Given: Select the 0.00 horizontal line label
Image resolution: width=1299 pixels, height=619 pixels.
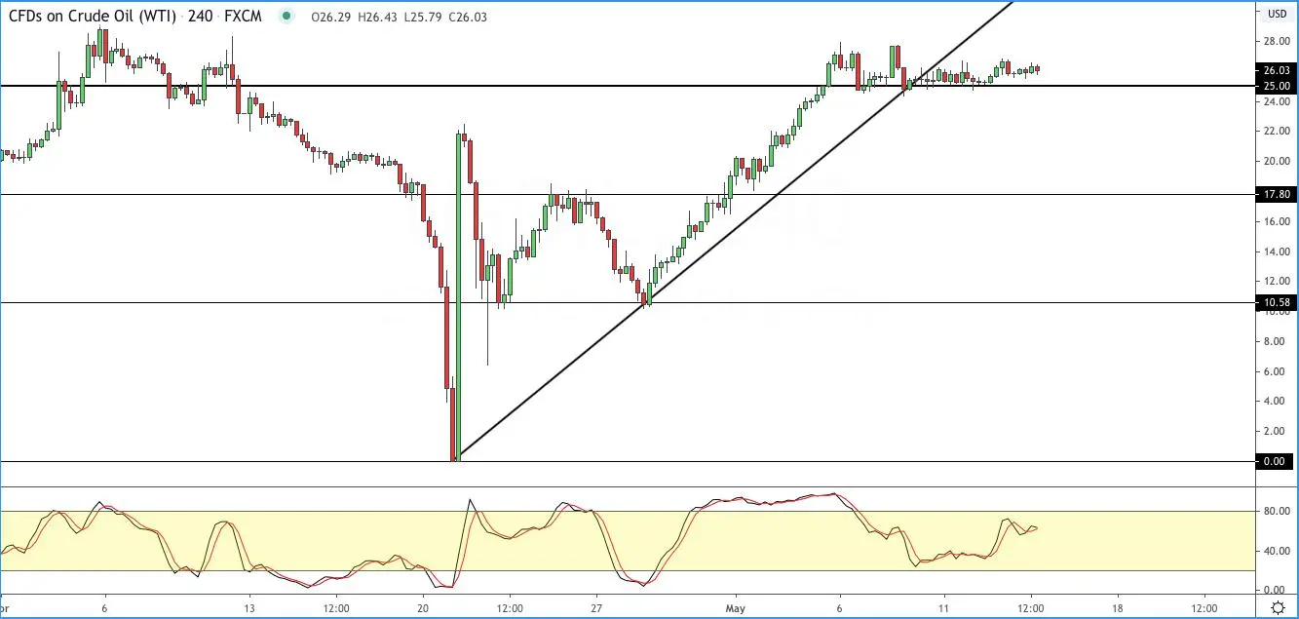Looking at the screenshot, I should 1277,461.
